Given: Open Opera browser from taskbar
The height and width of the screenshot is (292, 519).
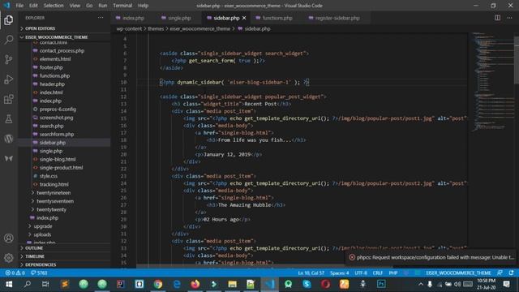Looking at the screenshot, I should [325, 284].
